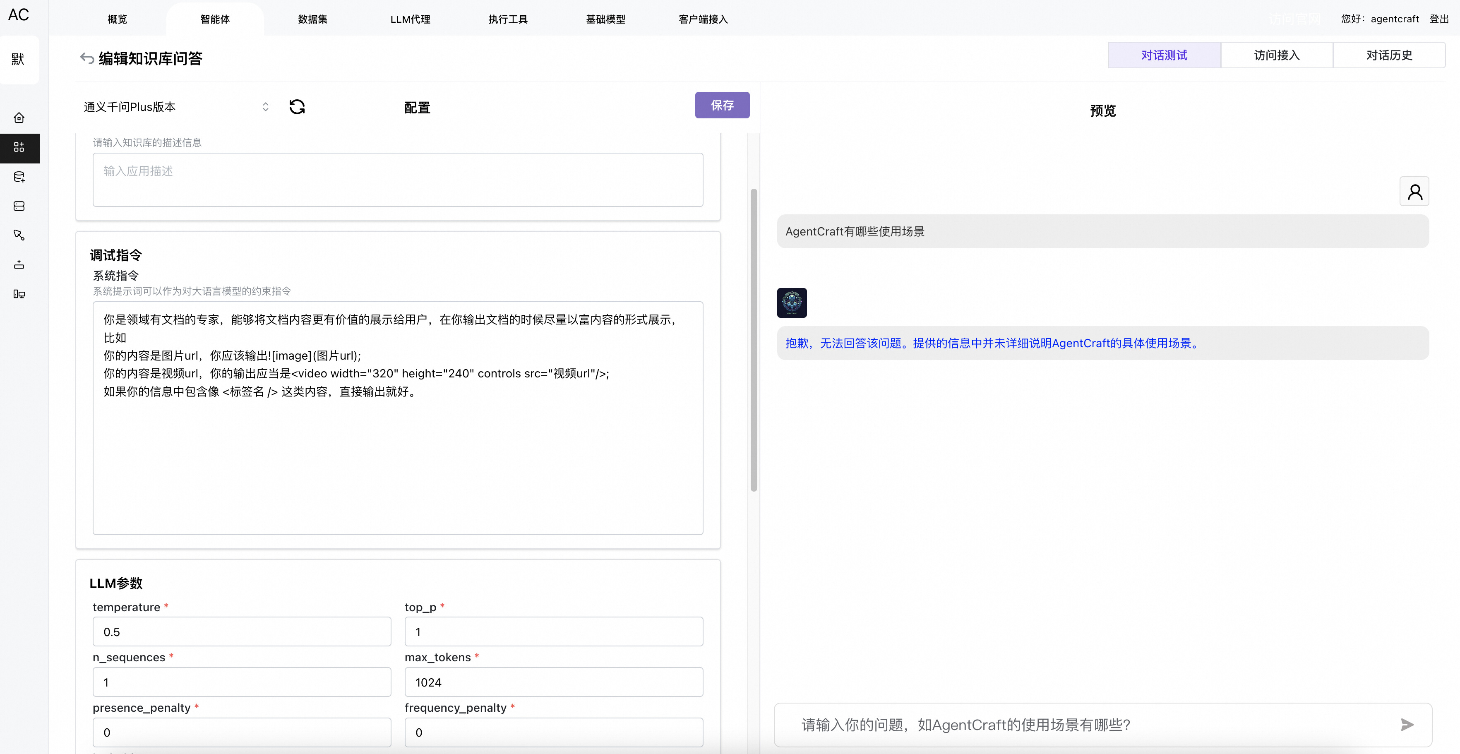Viewport: 1460px width, 754px height.
Task: Click the configuration panel vertical scrollbar
Action: click(753, 340)
